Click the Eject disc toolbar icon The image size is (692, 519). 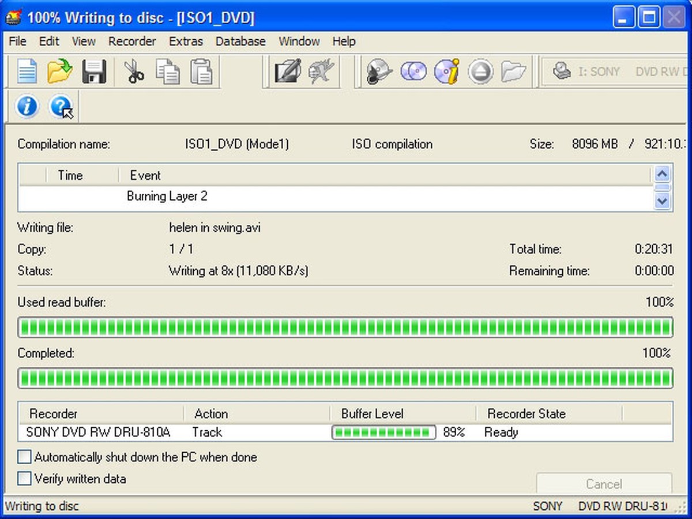(x=480, y=72)
